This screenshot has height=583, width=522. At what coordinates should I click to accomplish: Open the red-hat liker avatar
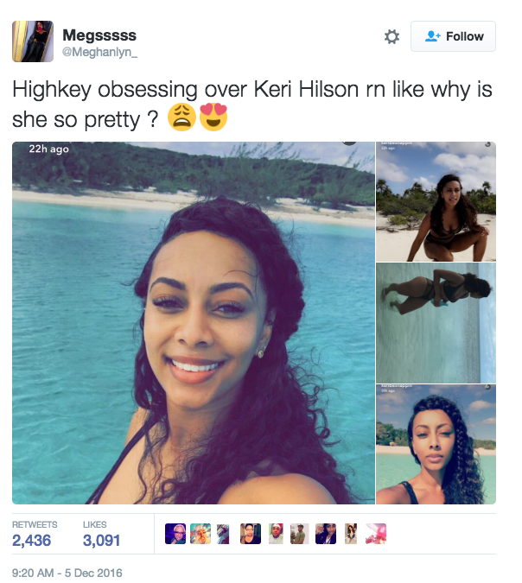pyautogui.click(x=276, y=534)
